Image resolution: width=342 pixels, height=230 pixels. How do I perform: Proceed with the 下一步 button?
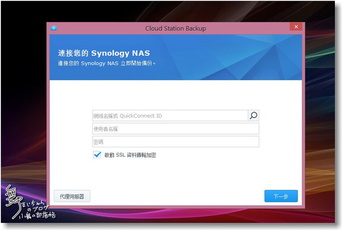pos(281,196)
